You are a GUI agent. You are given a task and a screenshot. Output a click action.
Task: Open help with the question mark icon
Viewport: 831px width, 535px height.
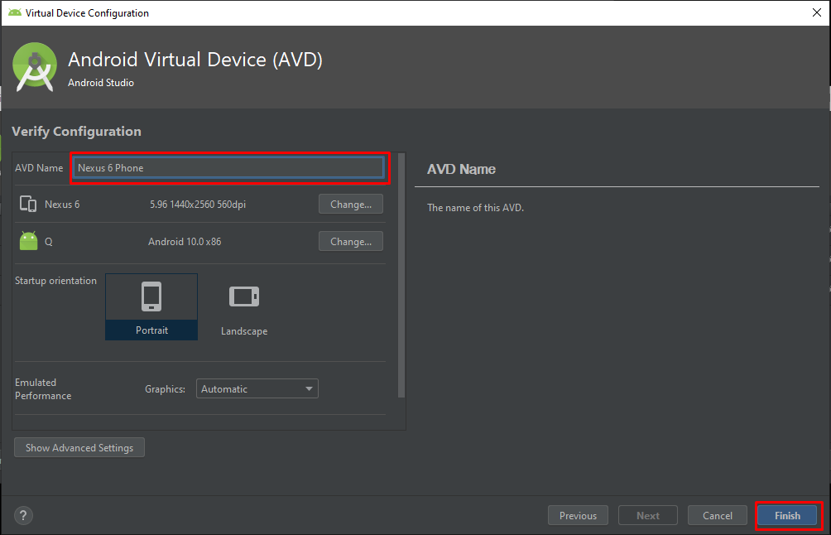pyautogui.click(x=24, y=515)
